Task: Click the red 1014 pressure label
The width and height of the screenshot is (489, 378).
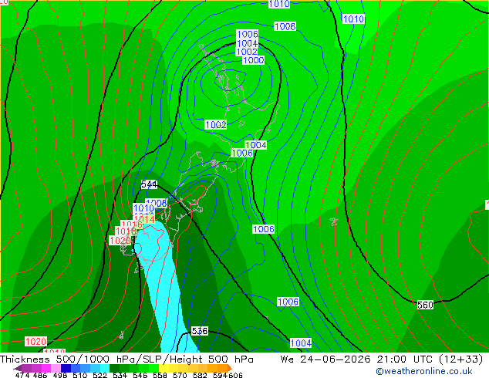Action: (145, 219)
